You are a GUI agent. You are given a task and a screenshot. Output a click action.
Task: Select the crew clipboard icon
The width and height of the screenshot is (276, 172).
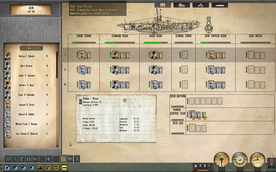[63, 159]
